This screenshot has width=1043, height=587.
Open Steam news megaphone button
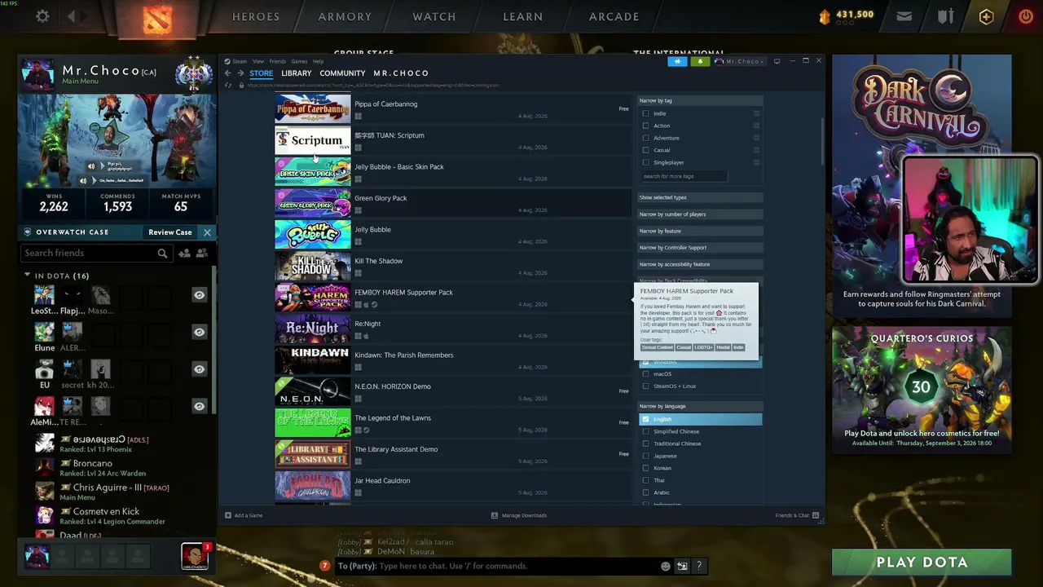(x=677, y=61)
